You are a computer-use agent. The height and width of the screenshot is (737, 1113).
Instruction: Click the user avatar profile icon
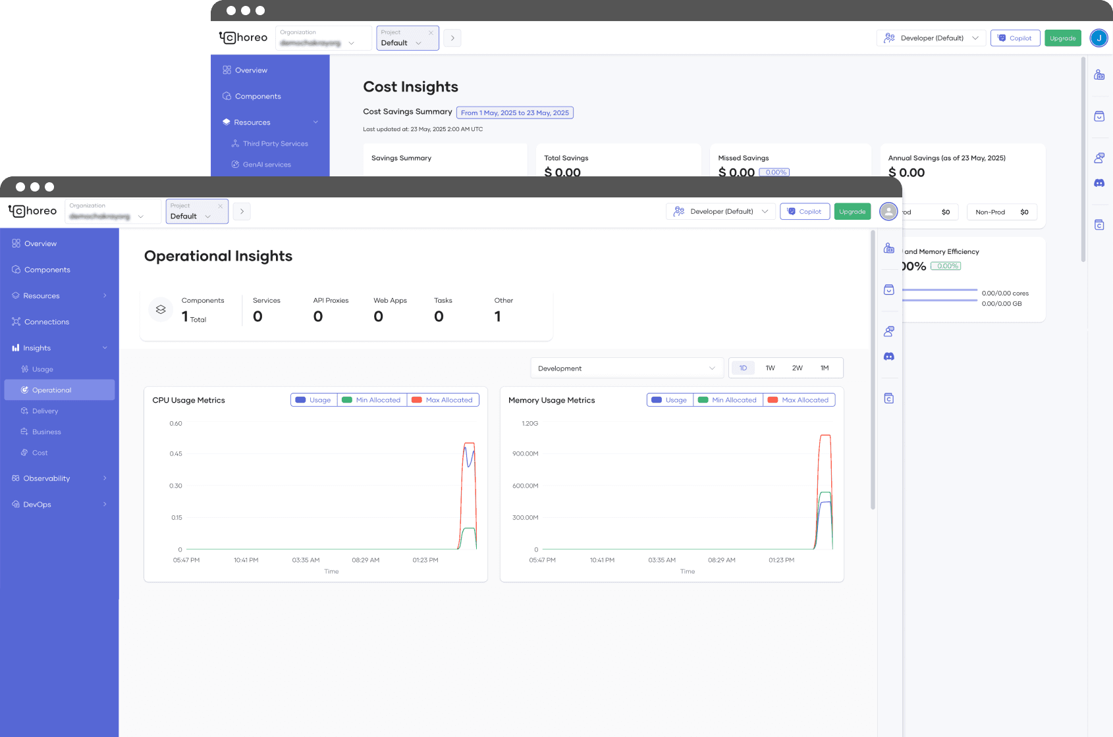[888, 211]
